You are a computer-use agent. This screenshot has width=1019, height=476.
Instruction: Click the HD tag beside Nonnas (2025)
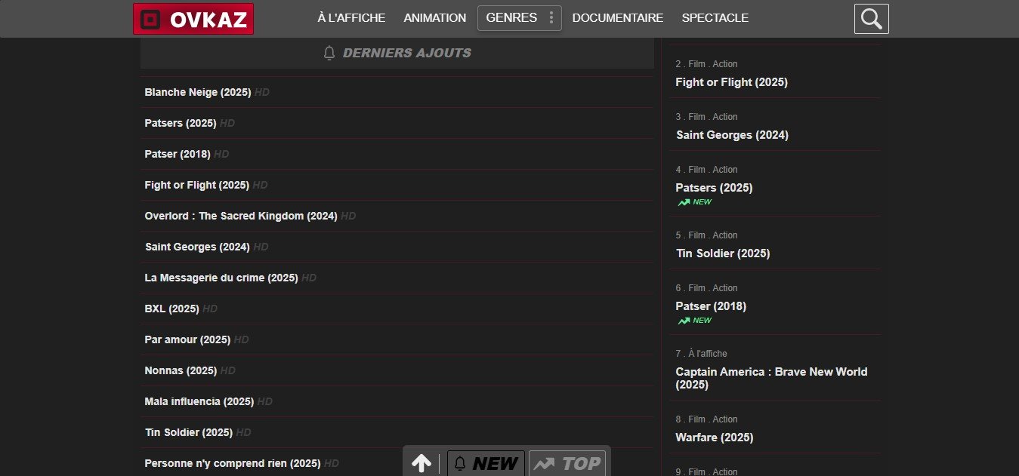(x=227, y=370)
